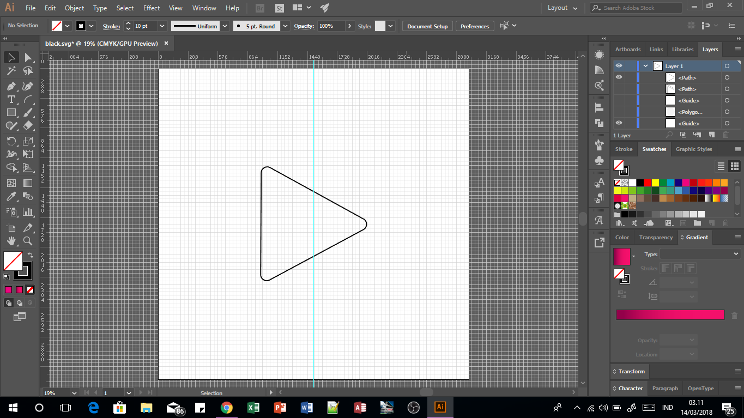Open the Pathfinder panel from the dock
This screenshot has width=744, height=418.
599,123
